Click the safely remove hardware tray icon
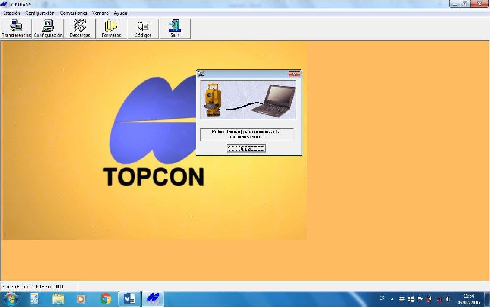Screen dimensions: 490x307 coord(429,299)
